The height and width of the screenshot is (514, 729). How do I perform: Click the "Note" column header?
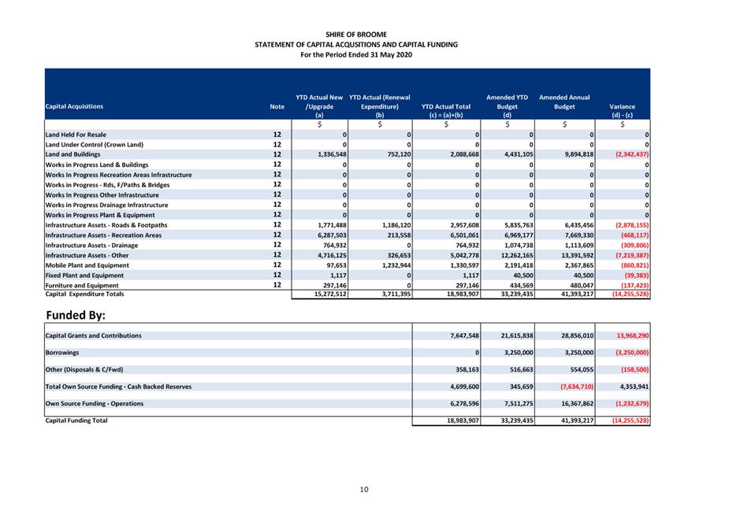[277, 106]
